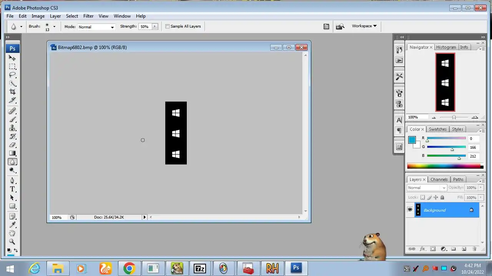492x276 pixels.
Task: Switch to the Swatches tab
Action: pos(437,129)
